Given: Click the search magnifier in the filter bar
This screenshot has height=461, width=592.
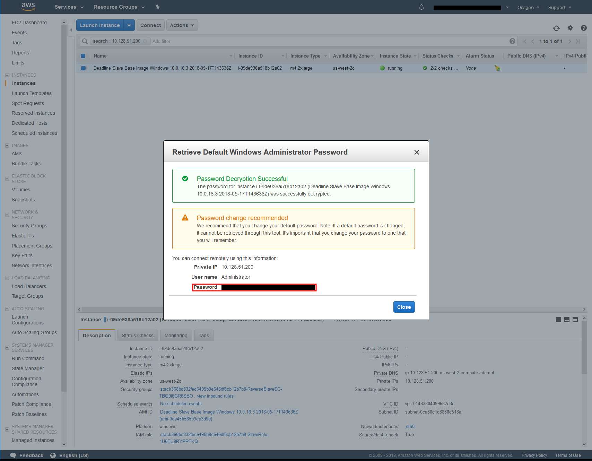Looking at the screenshot, I should [84, 41].
